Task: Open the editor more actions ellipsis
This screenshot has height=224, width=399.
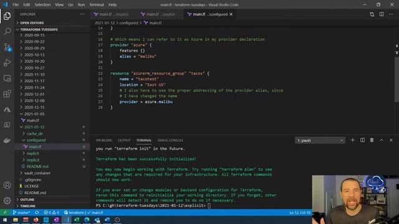Action: coord(391,14)
